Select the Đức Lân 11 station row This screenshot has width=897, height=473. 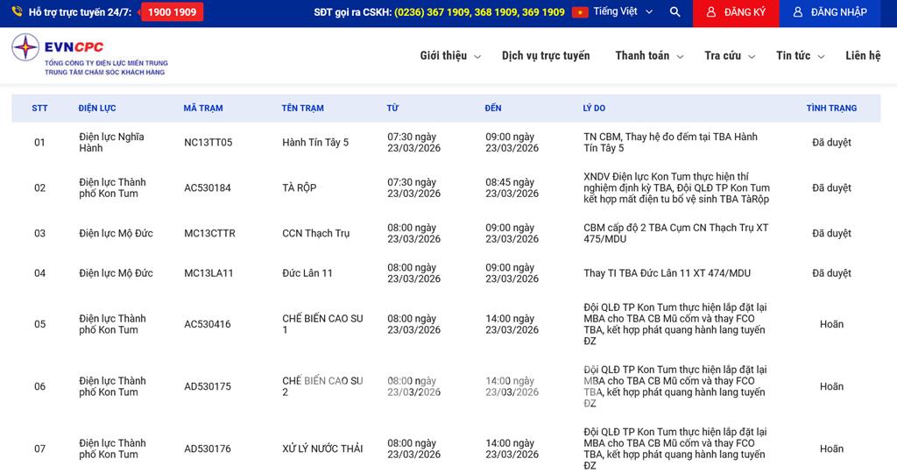click(307, 273)
